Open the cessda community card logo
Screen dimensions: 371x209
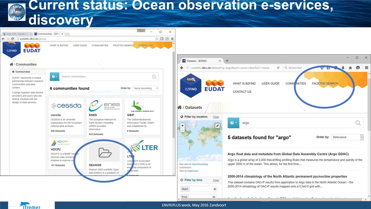tap(66, 106)
